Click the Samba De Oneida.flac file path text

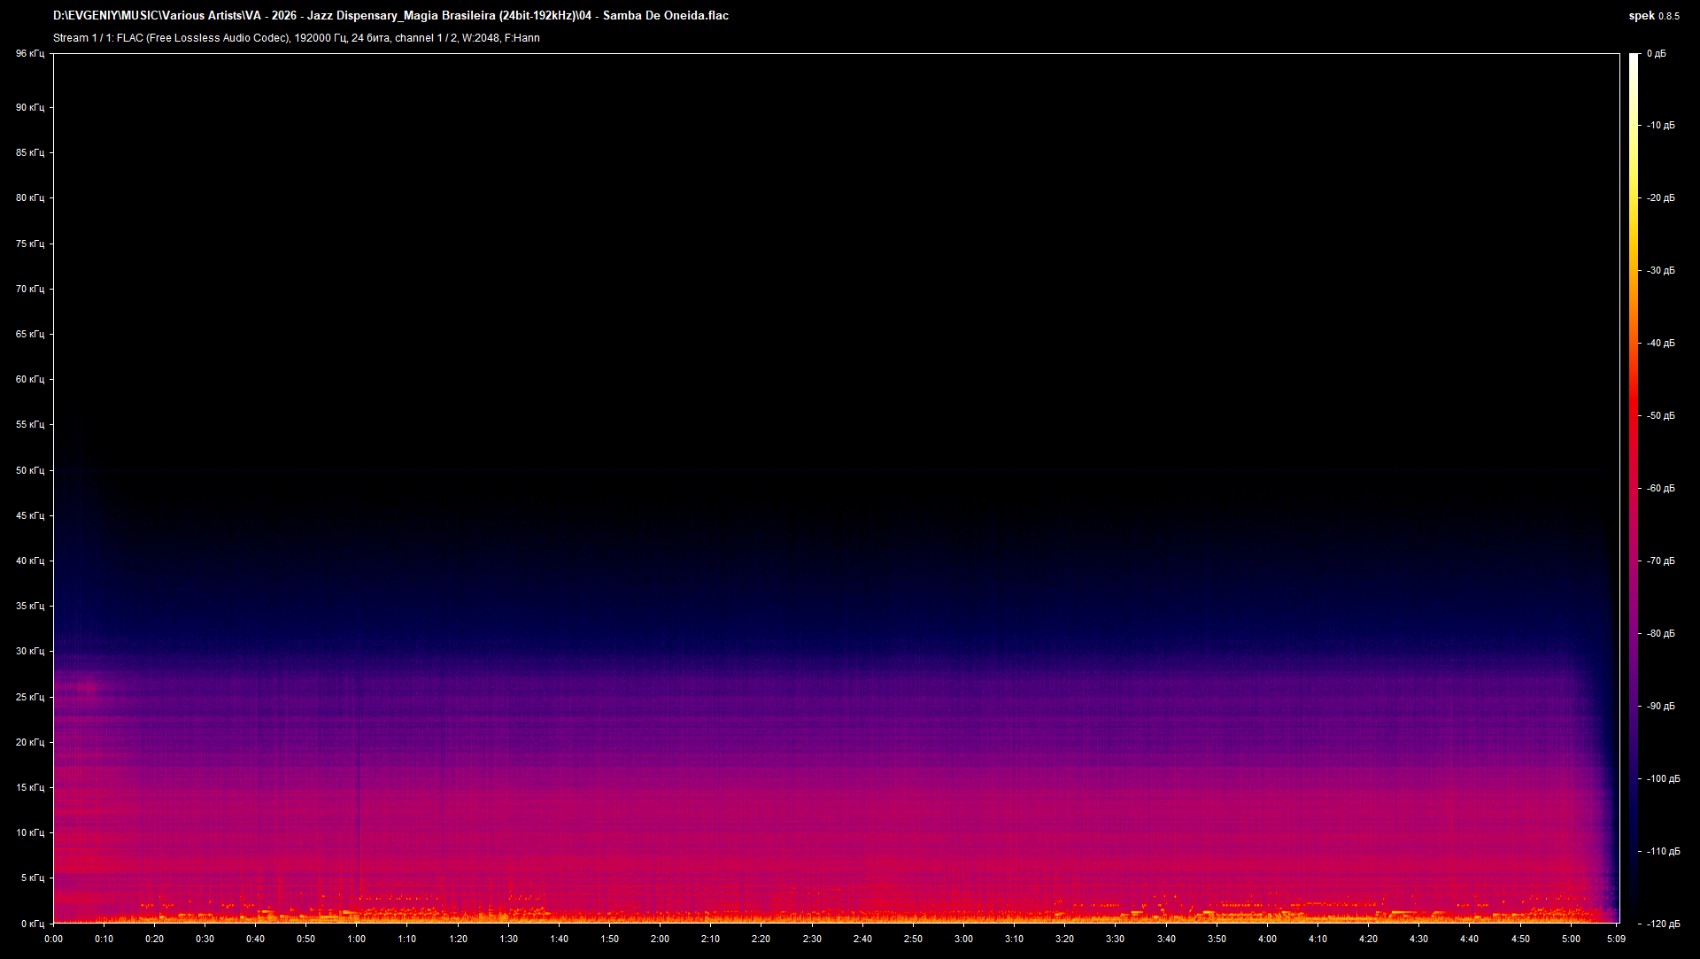[390, 15]
